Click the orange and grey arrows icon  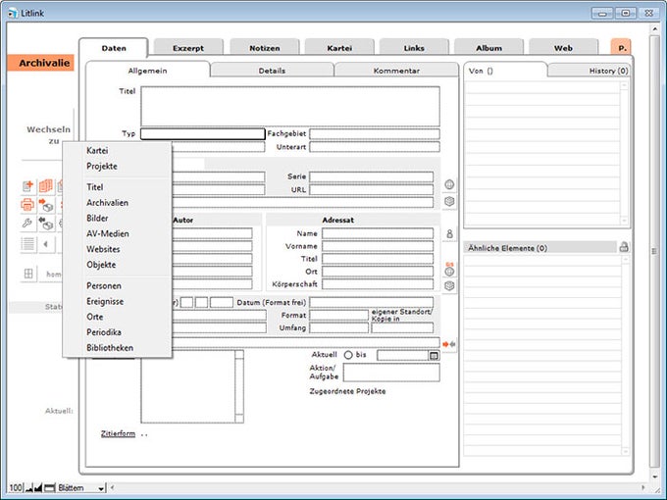(449, 344)
